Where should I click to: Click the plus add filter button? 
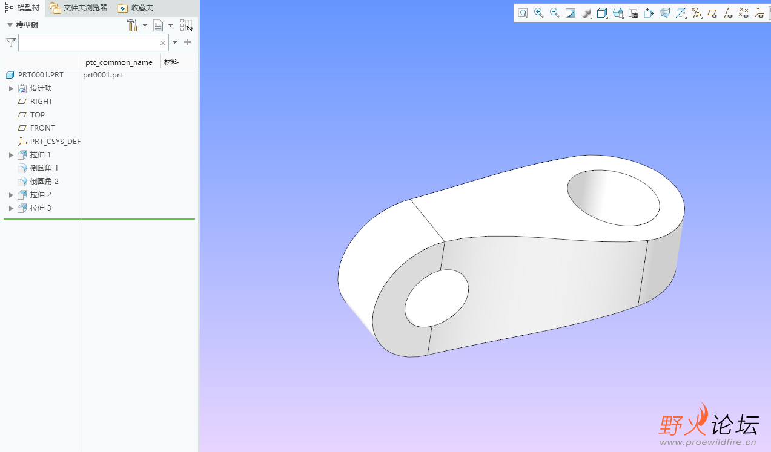point(187,42)
